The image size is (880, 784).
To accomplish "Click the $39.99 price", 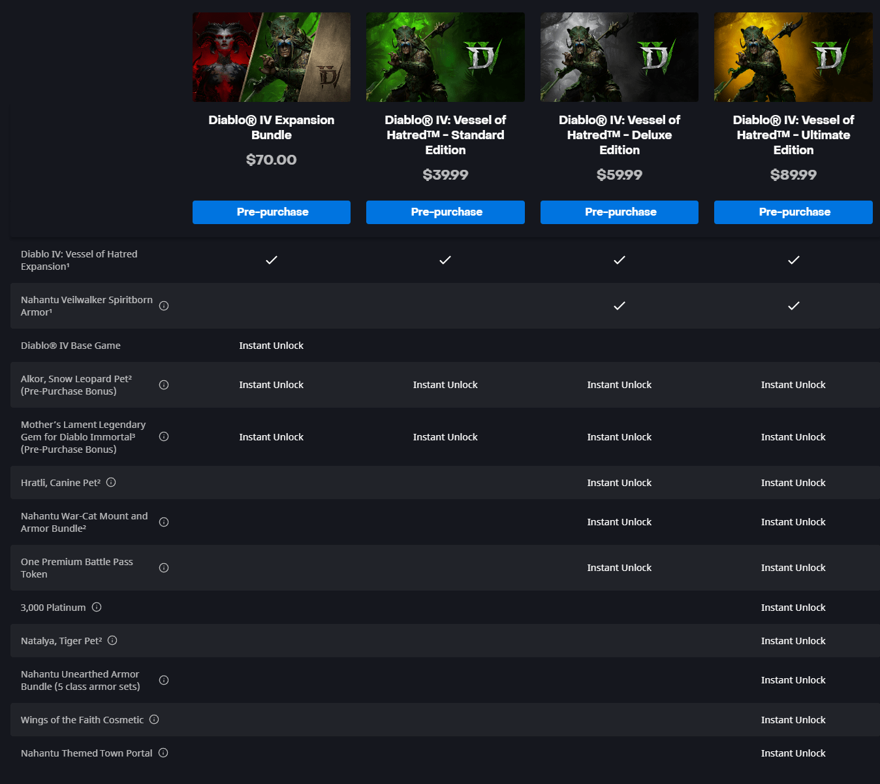I will click(x=445, y=175).
